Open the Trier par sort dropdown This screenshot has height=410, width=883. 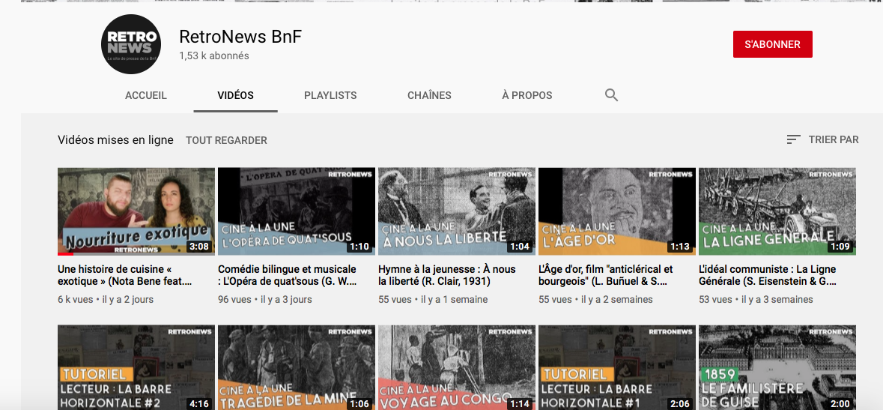tap(823, 139)
